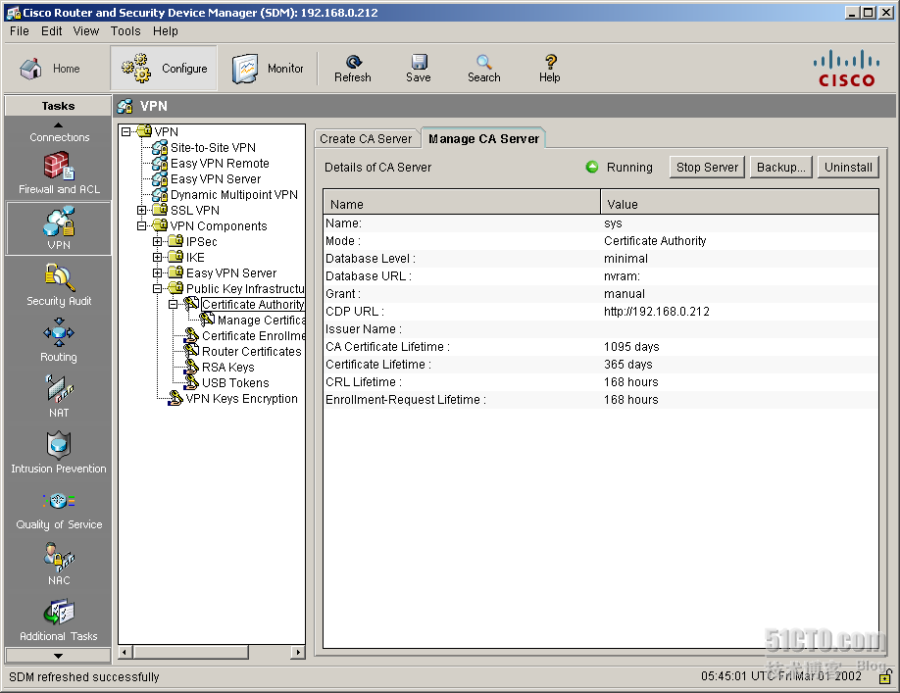This screenshot has height=693, width=900.
Task: Click the Backup... button
Action: pyautogui.click(x=781, y=167)
